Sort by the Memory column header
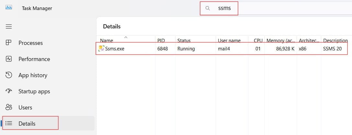 pos(281,40)
